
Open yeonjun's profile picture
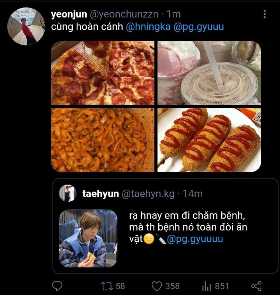(26, 26)
